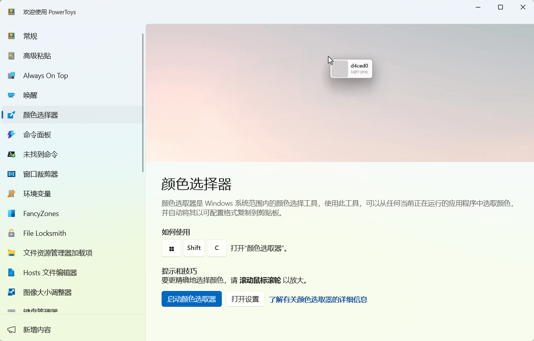Go to 高级粘贴 section
This screenshot has height=341, width=534.
73,56
